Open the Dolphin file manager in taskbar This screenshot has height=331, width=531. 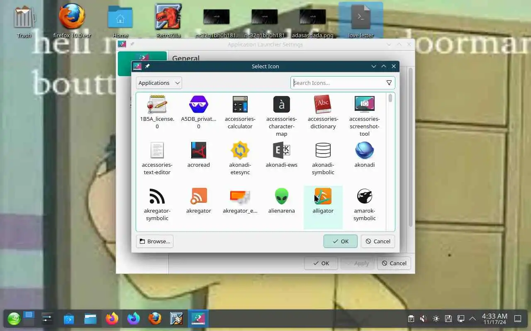[90, 319]
